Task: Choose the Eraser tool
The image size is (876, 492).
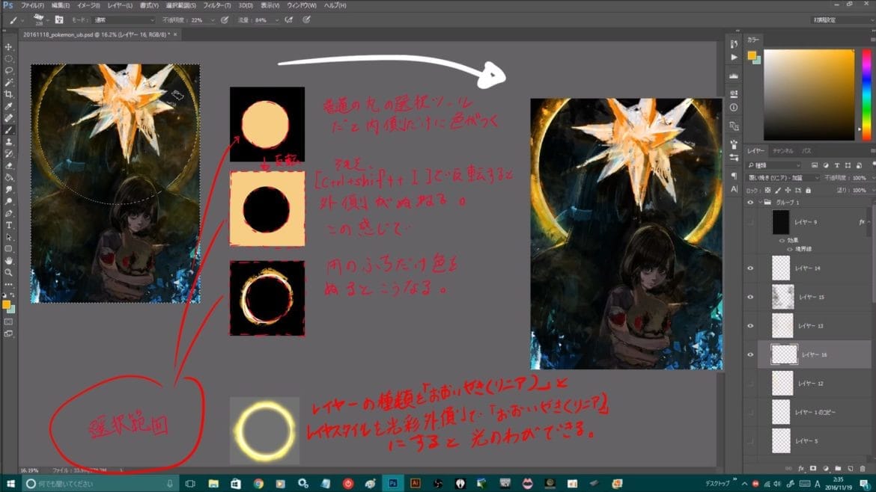Action: pyautogui.click(x=9, y=165)
